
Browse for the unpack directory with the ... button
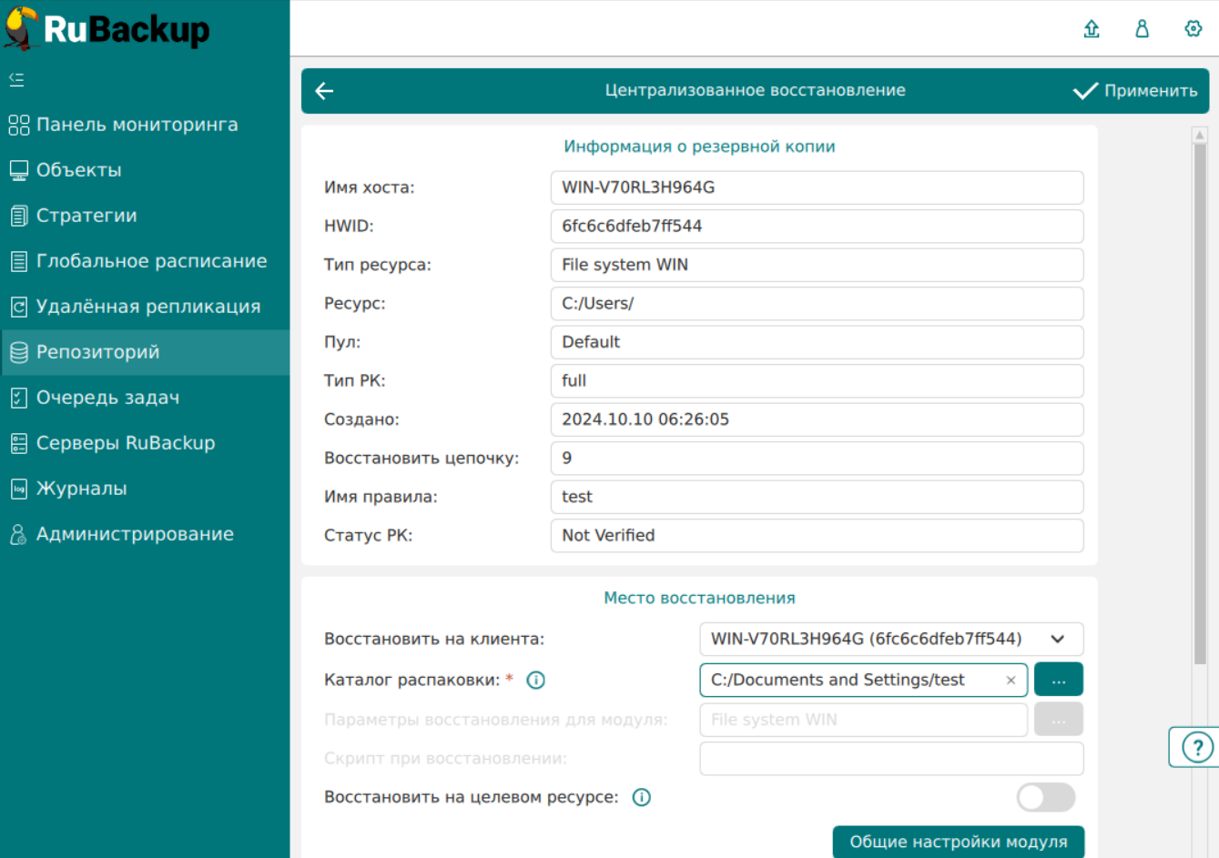coord(1058,681)
